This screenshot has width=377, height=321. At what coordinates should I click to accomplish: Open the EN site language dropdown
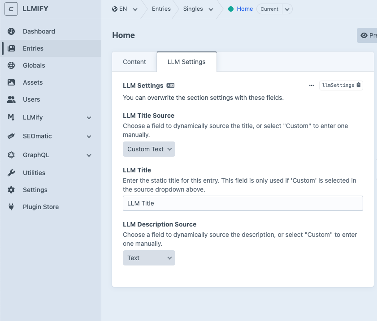135,9
